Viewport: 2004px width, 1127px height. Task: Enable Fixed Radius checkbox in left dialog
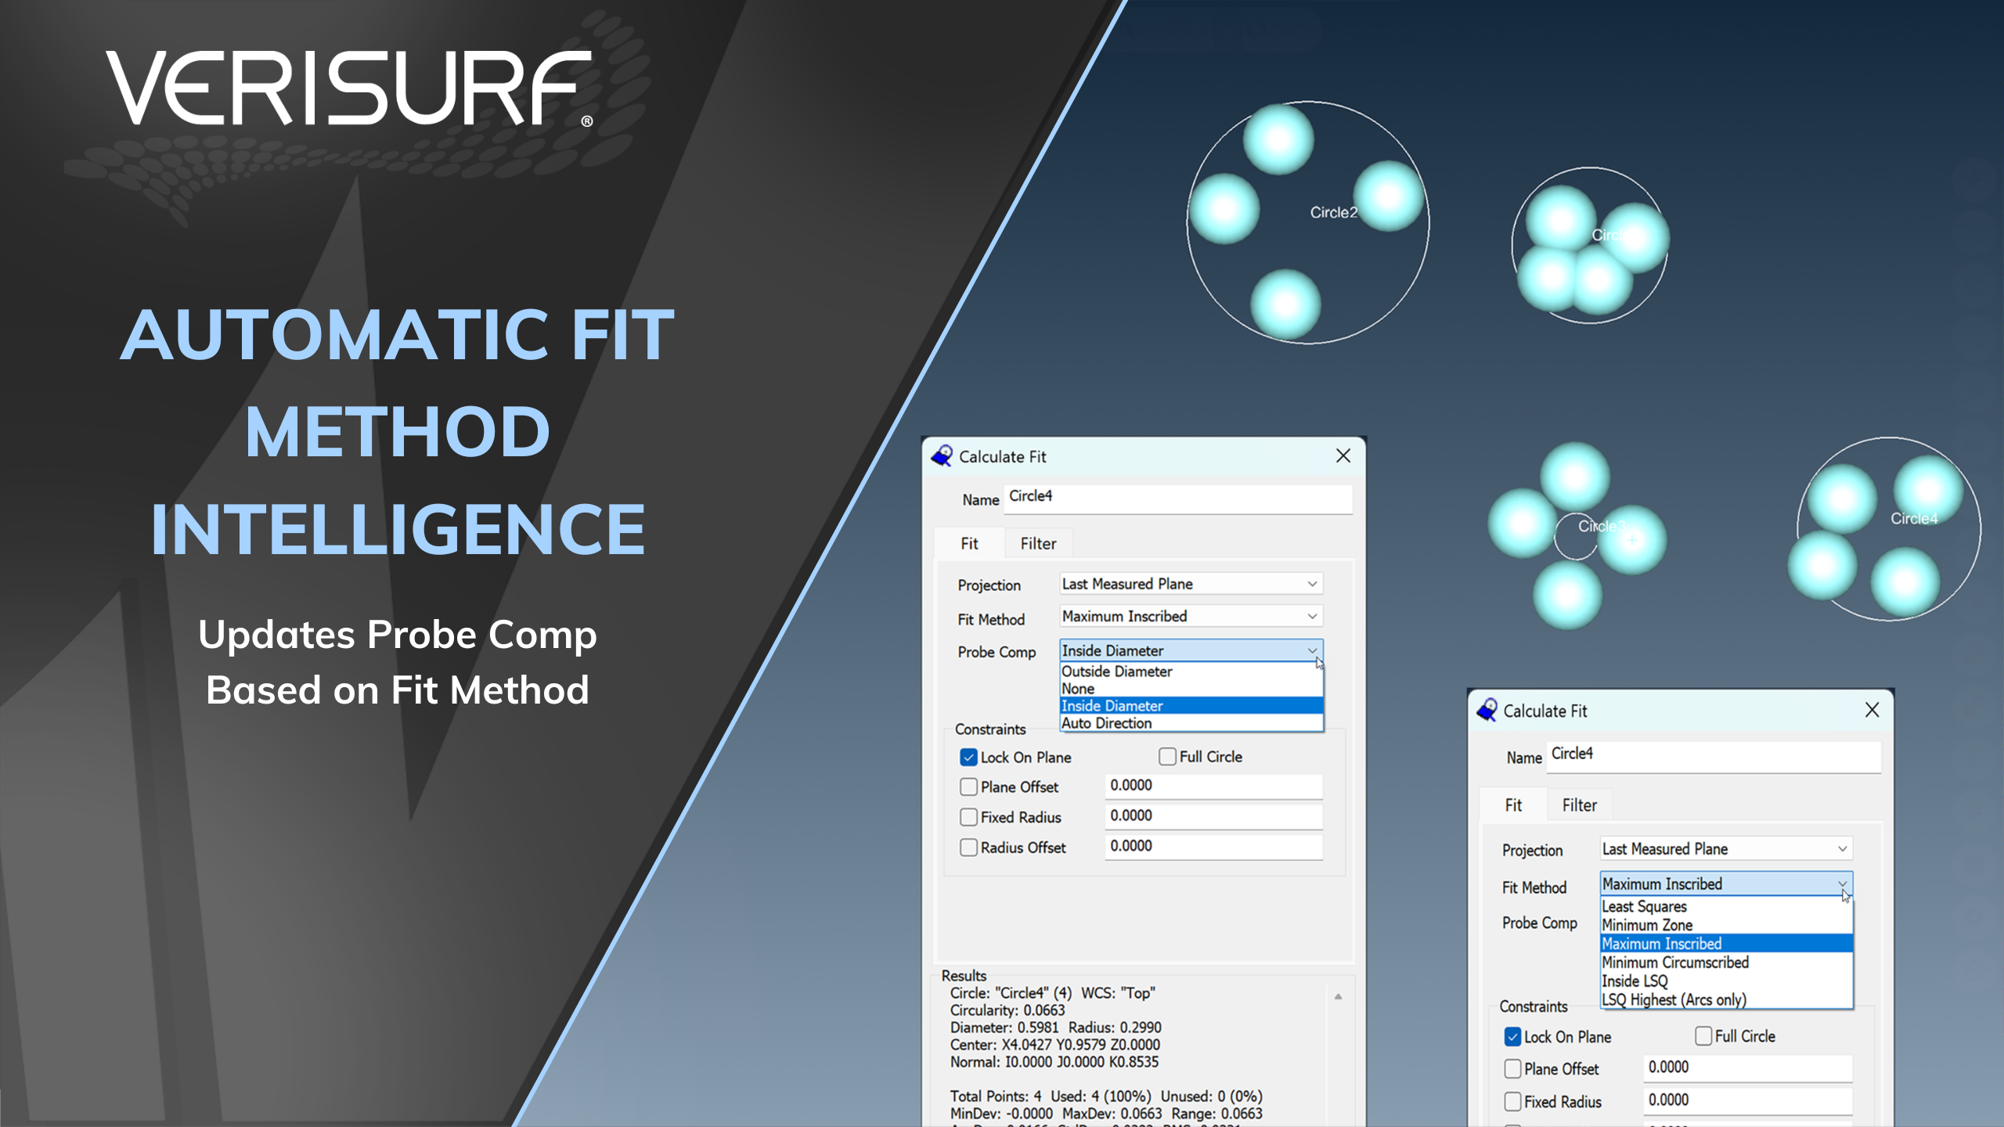click(968, 817)
